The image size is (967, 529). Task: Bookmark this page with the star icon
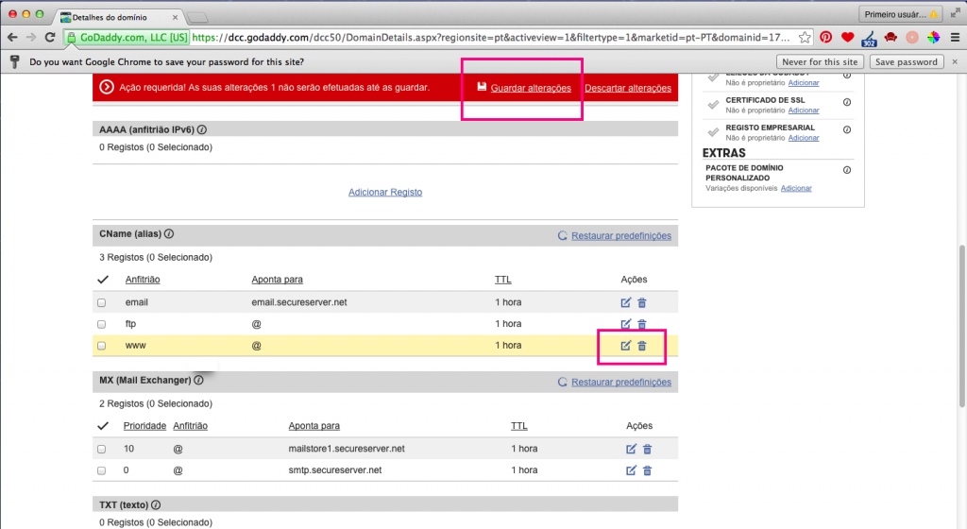coord(805,38)
